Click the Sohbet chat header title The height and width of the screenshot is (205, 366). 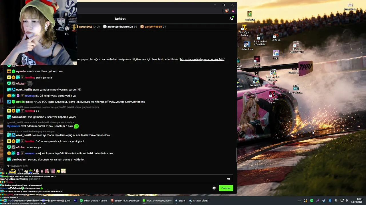coord(120,19)
